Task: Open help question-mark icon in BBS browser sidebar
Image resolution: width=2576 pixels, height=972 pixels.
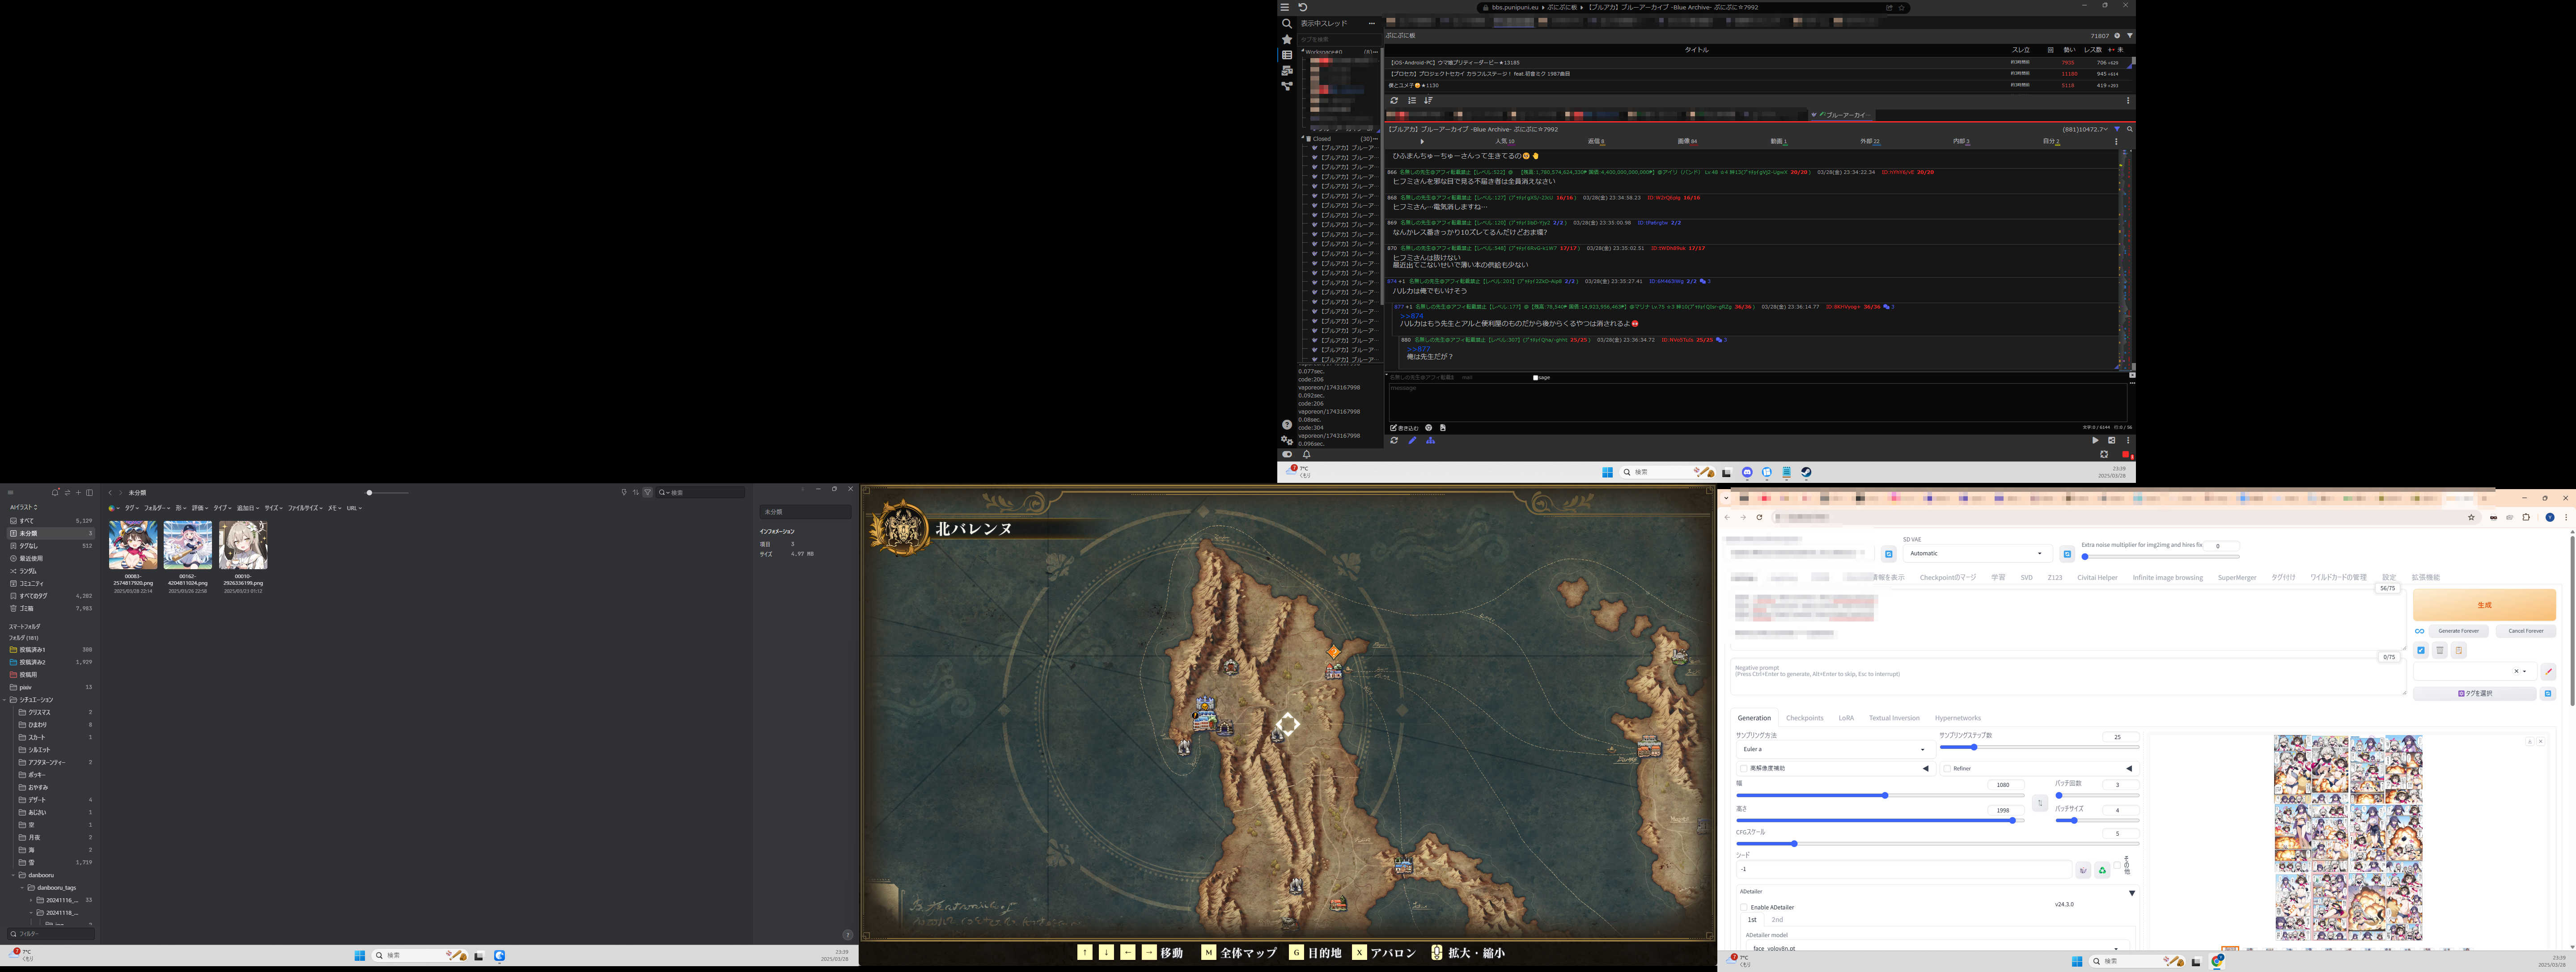Action: [1287, 425]
